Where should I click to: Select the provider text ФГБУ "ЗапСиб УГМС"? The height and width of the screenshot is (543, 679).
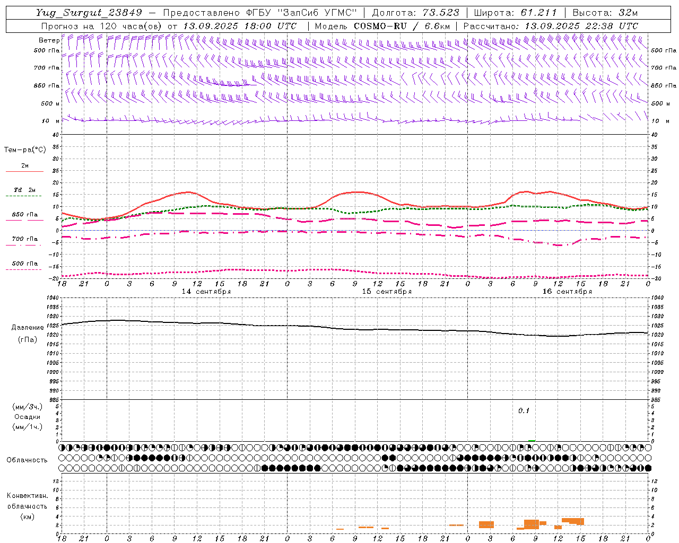click(x=302, y=13)
